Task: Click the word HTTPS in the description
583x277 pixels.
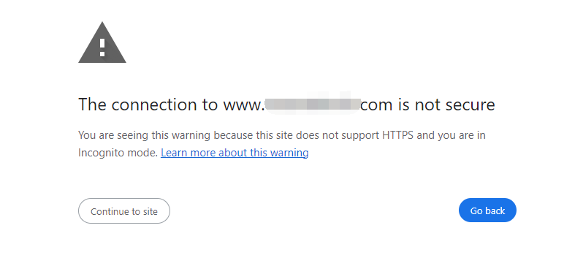Action: pos(398,134)
